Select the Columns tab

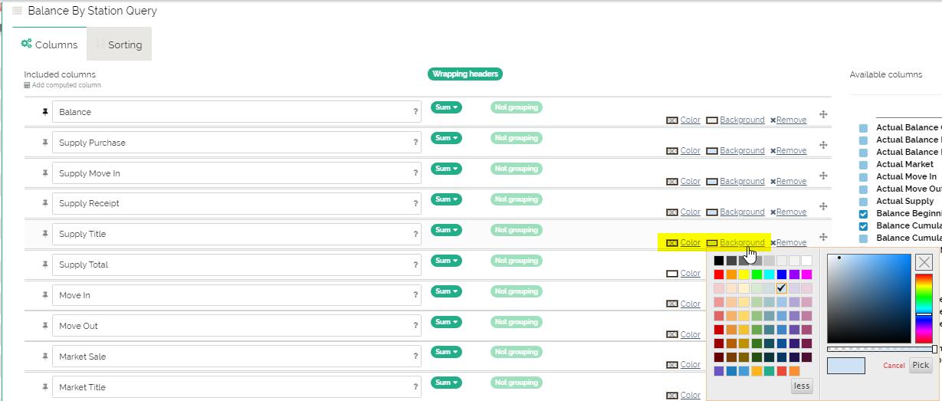click(50, 44)
